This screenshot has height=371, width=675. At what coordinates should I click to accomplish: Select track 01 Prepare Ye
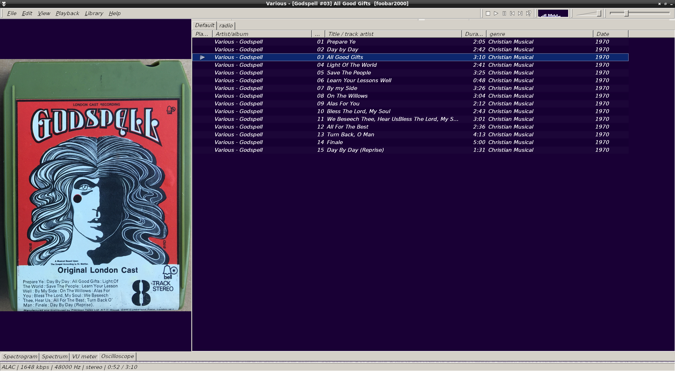(x=410, y=42)
